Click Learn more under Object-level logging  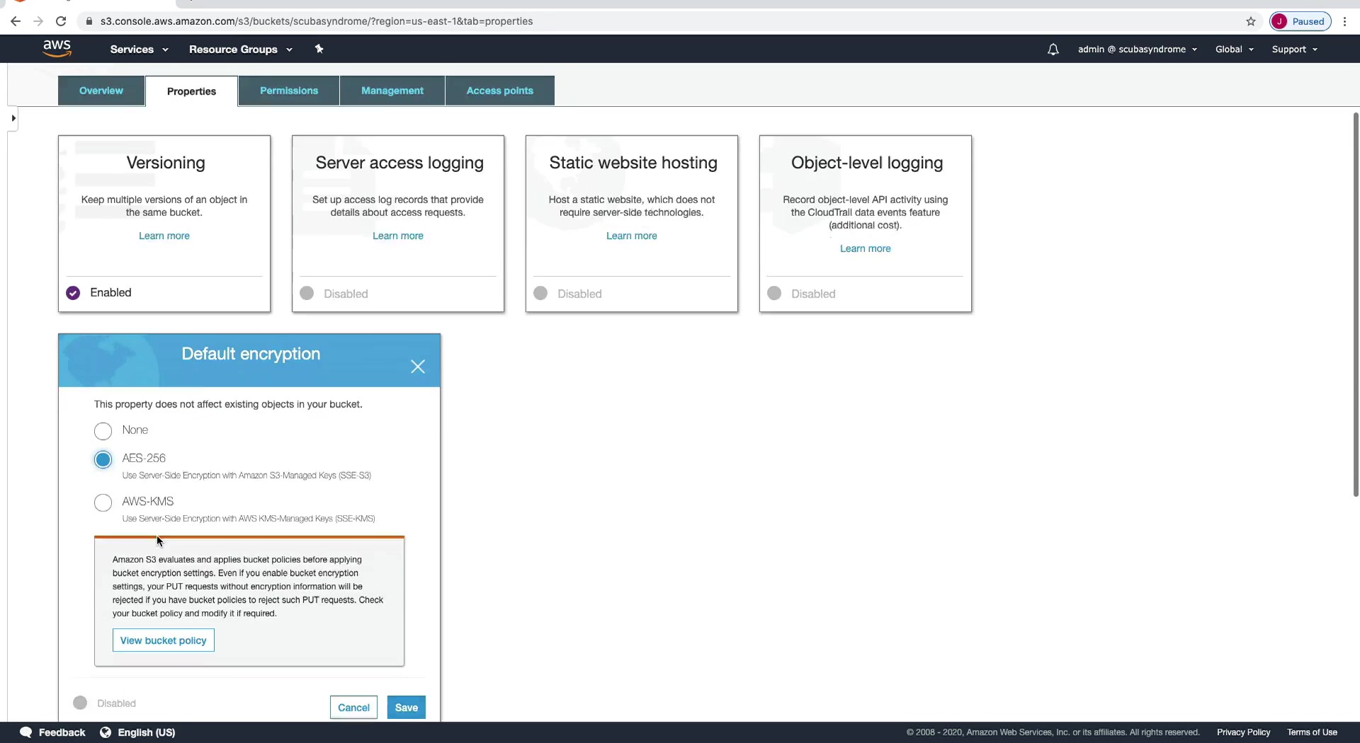click(866, 248)
